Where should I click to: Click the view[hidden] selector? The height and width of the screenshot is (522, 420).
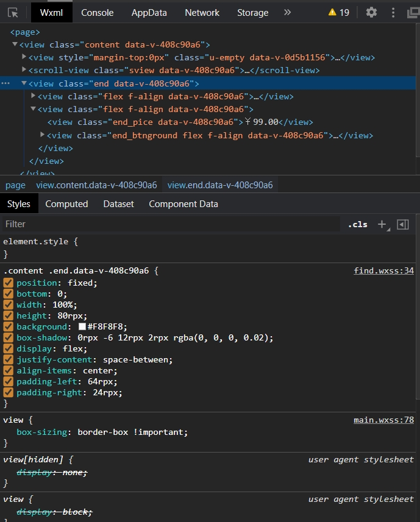click(33, 459)
